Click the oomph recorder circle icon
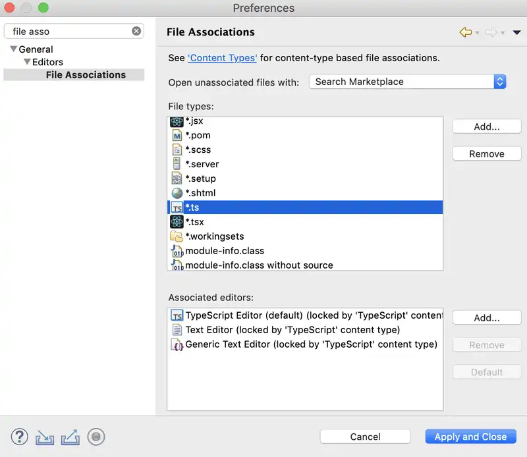The height and width of the screenshot is (457, 527). click(x=96, y=437)
